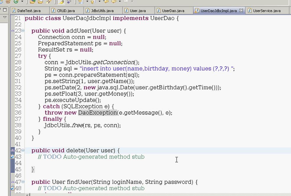The image size is (291, 196).
Task: Collapse the addUser method fold marker
Action: (x=23, y=31)
